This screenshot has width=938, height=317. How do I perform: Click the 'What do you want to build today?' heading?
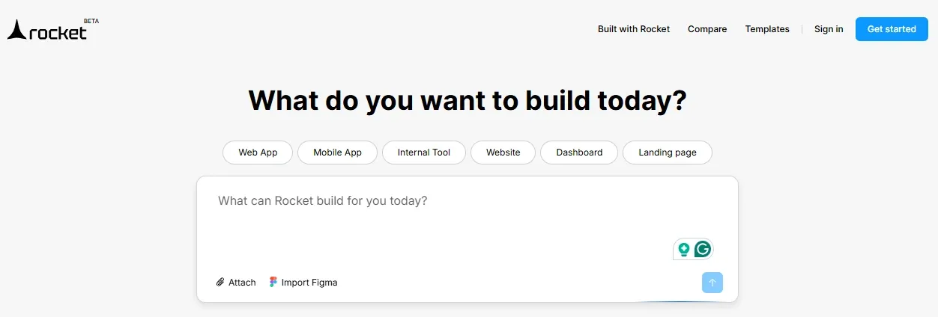click(468, 100)
